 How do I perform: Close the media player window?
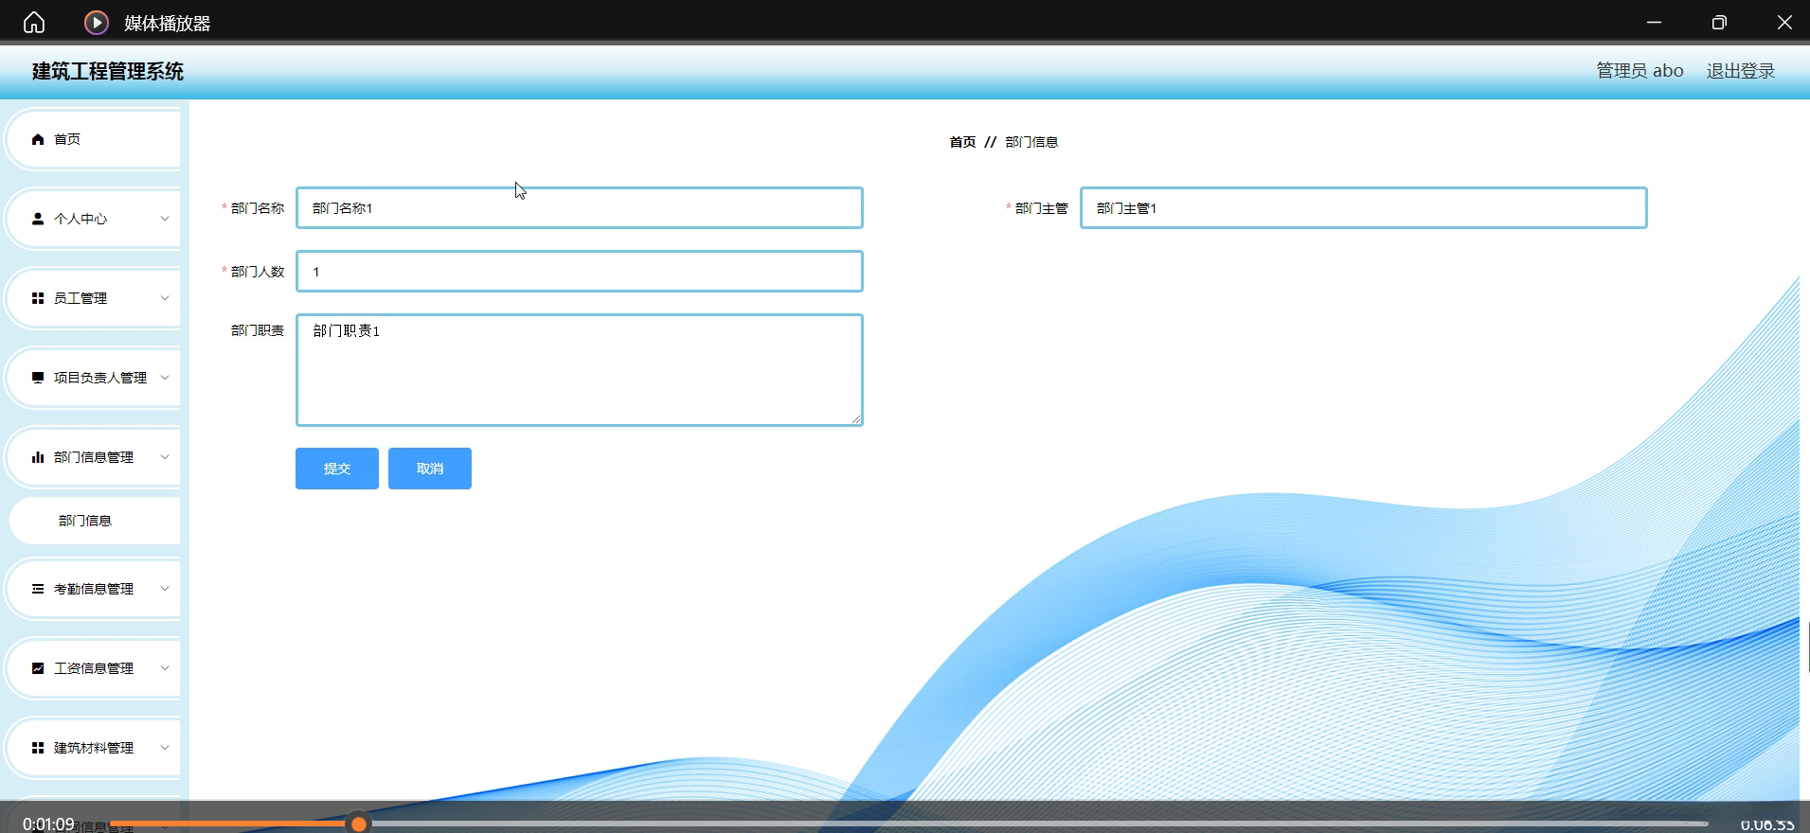(1784, 22)
